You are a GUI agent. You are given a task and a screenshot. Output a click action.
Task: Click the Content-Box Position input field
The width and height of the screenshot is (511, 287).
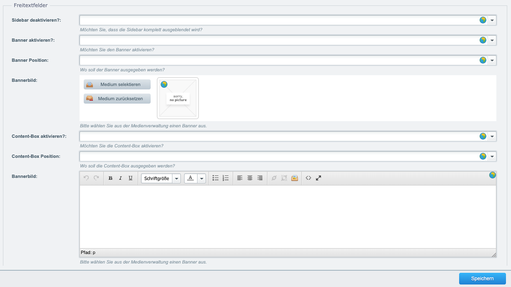[284, 156]
